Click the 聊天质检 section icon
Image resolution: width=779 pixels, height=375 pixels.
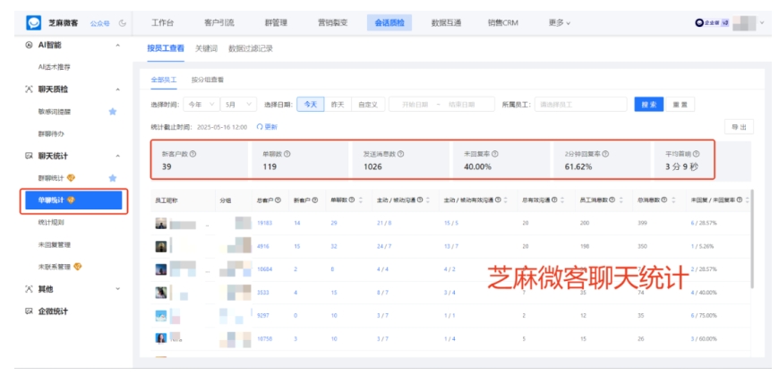click(x=29, y=89)
